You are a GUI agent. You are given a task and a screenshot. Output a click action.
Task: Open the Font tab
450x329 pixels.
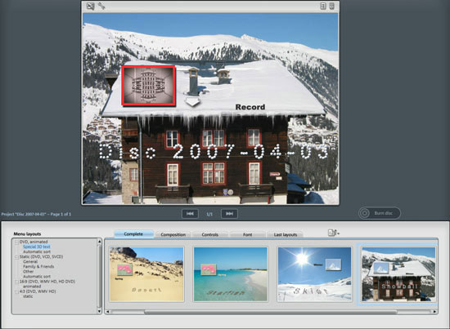(x=247, y=234)
